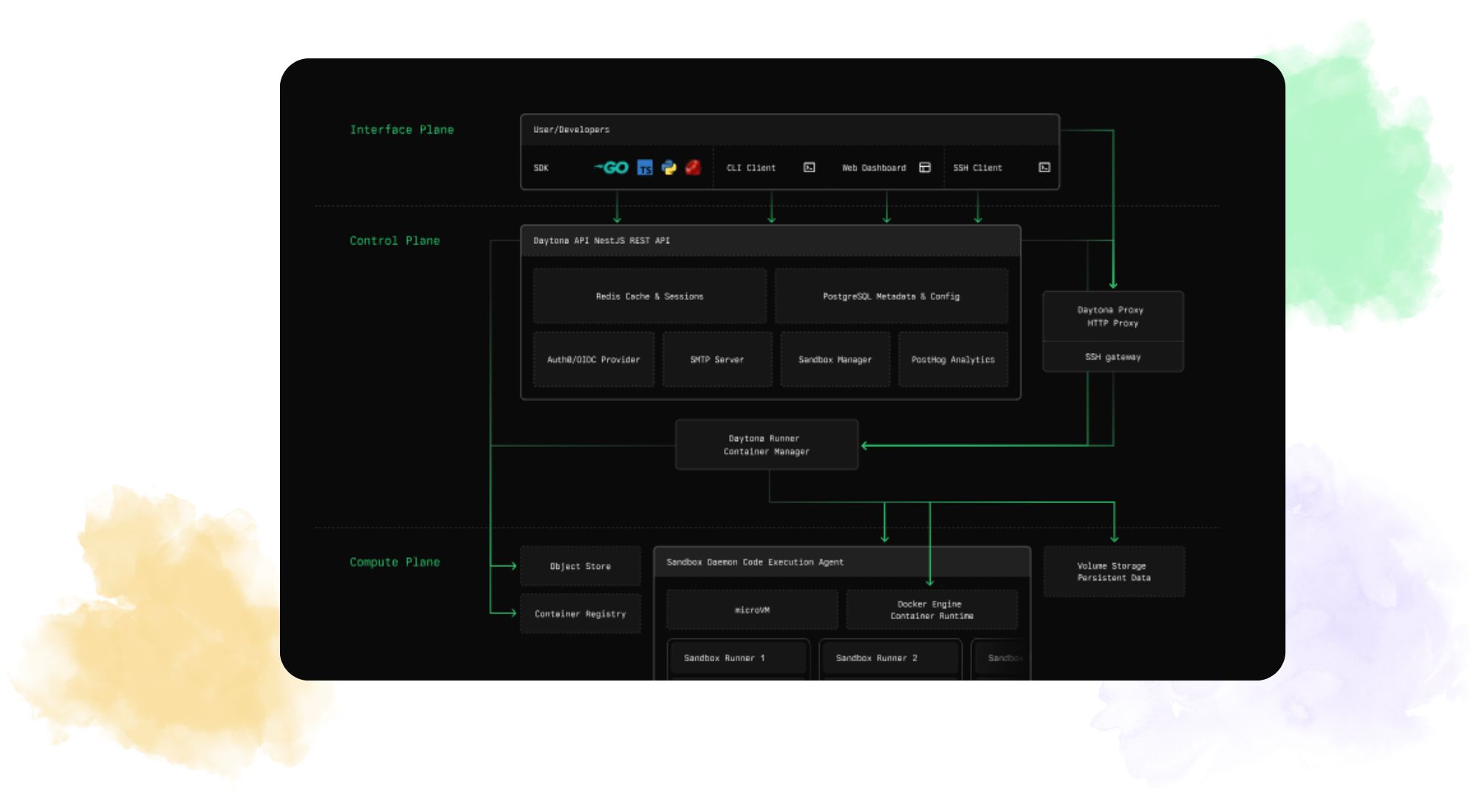Screen dimensions: 1470x798
Task: Click the SSH gateway box
Action: pyautogui.click(x=1112, y=357)
